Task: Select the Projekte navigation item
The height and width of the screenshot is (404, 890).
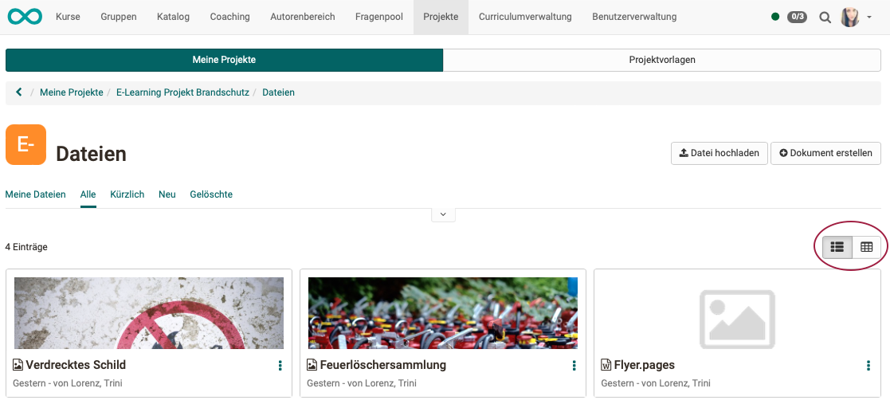Action: point(441,17)
